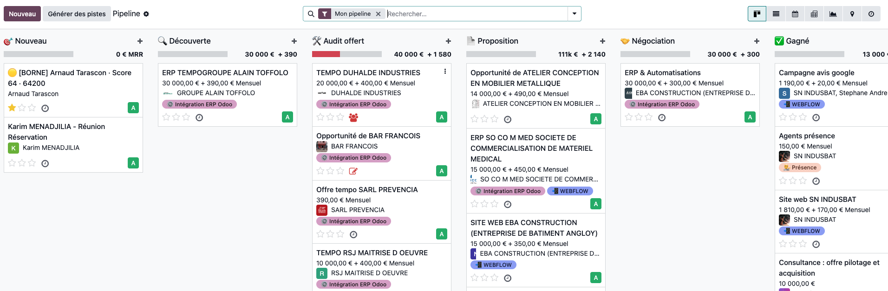
Task: Add quick card in Découverte column
Action: 294,41
